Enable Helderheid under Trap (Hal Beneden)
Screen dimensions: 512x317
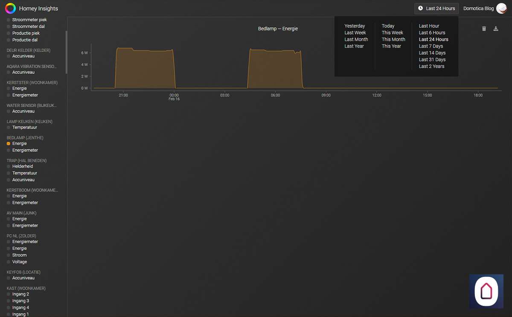tap(22, 166)
